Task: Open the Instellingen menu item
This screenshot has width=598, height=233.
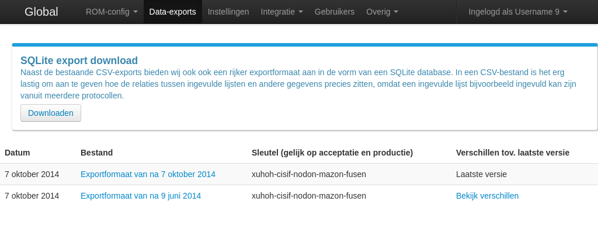Action: [228, 12]
